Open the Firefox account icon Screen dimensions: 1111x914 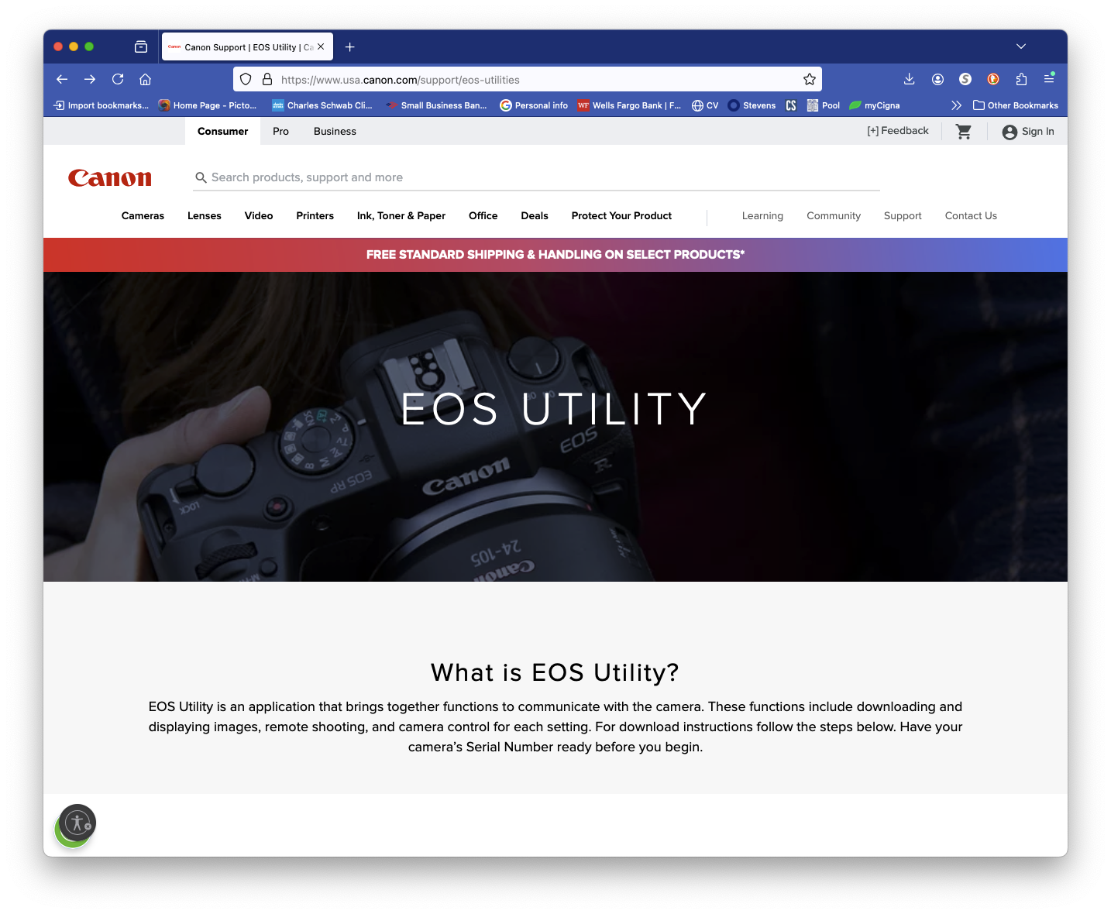[x=937, y=79]
